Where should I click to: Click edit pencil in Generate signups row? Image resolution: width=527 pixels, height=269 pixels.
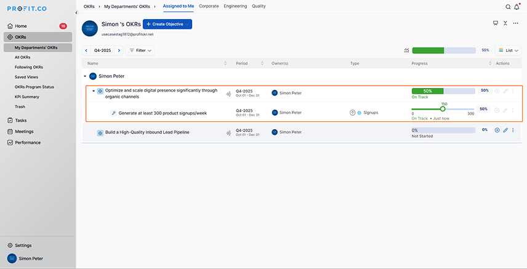[x=505, y=110]
